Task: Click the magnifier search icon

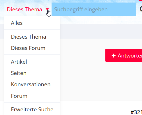Action: pos(141,9)
